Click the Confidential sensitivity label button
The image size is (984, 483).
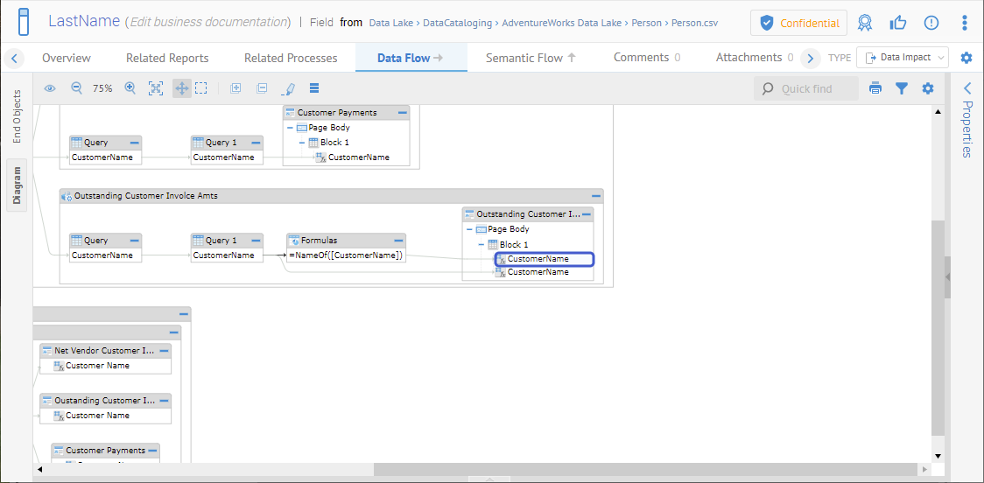pos(799,23)
